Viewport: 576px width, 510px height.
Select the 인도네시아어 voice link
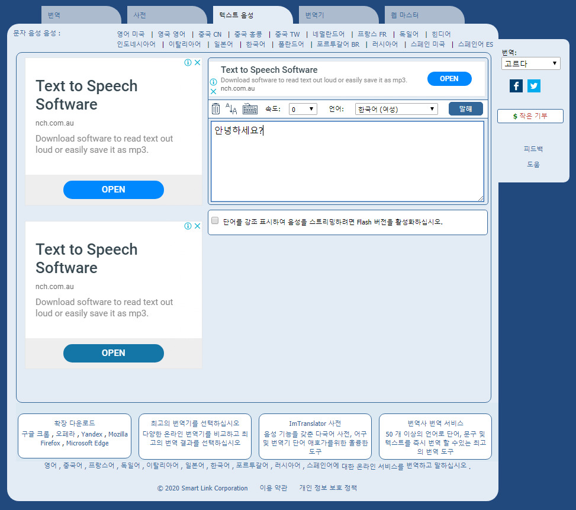tap(136, 44)
